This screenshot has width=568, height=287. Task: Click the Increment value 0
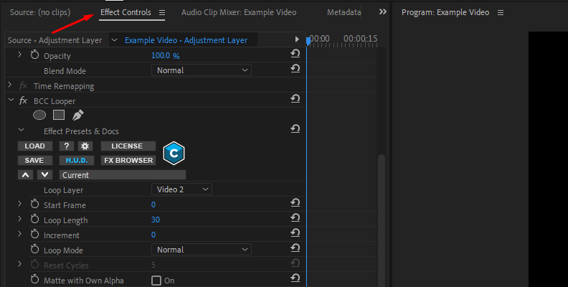[153, 235]
